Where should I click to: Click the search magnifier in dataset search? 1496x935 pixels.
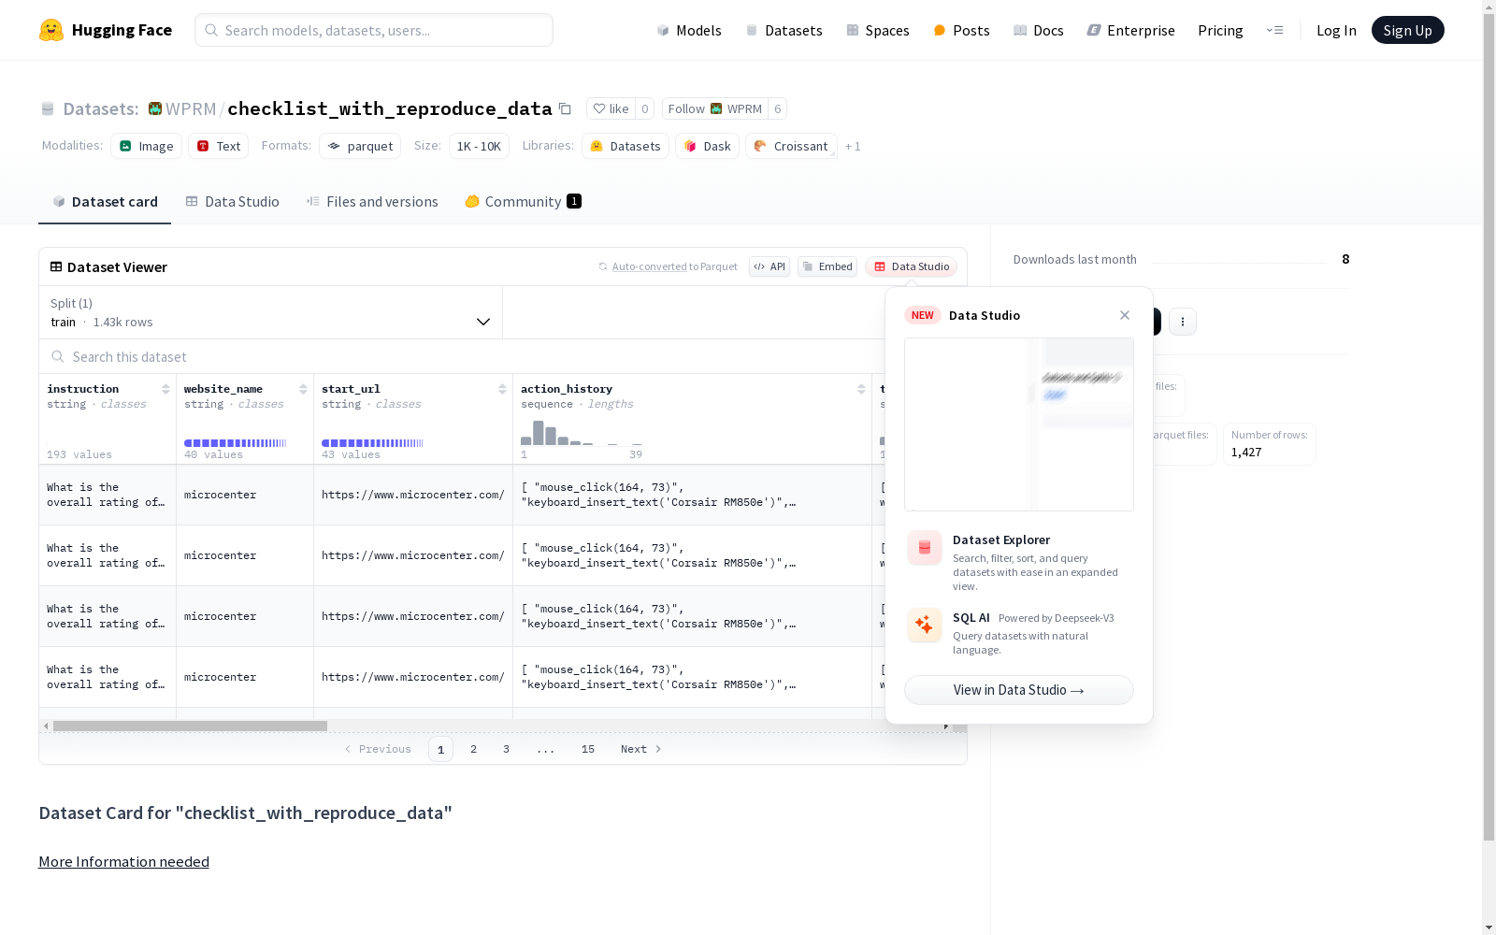58,356
